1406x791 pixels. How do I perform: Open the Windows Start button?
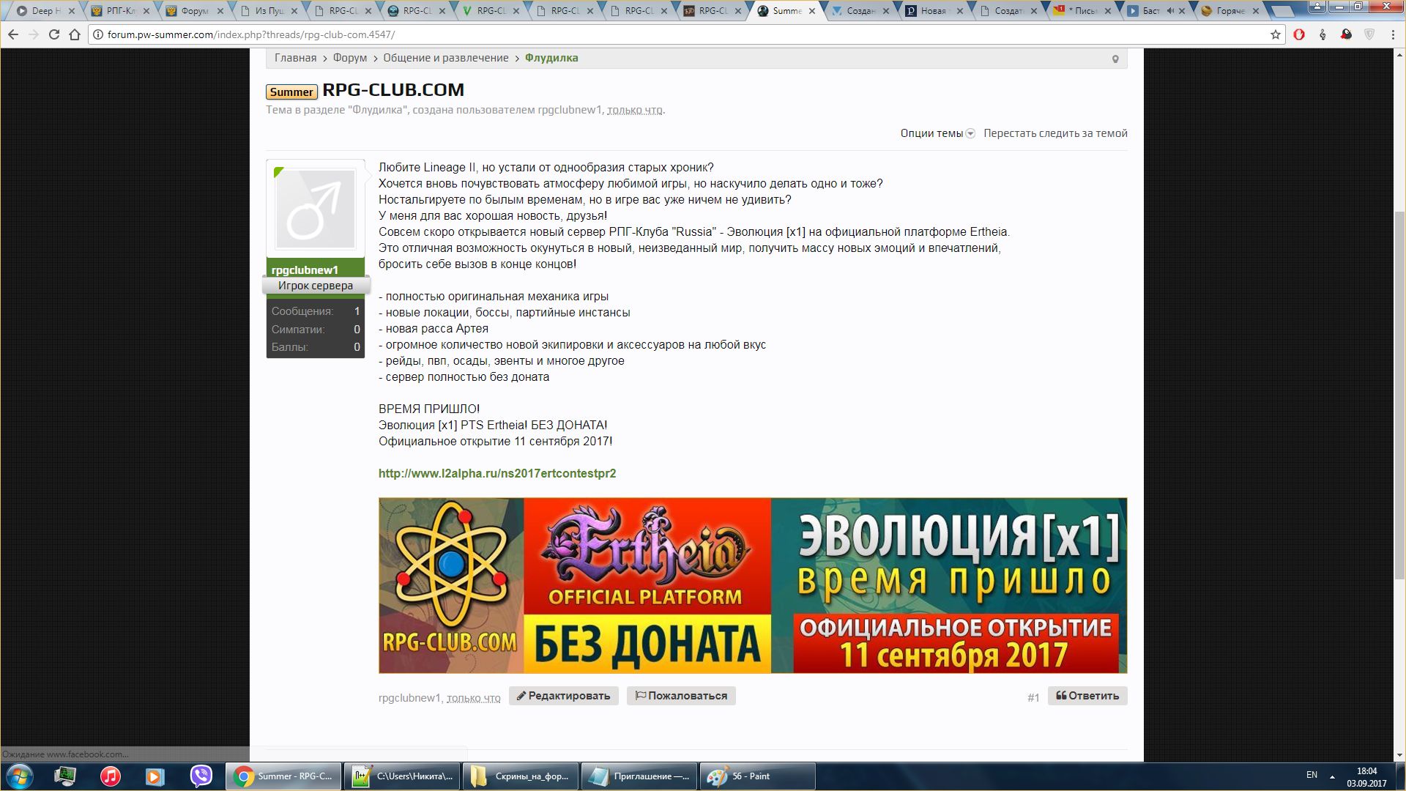coord(18,776)
